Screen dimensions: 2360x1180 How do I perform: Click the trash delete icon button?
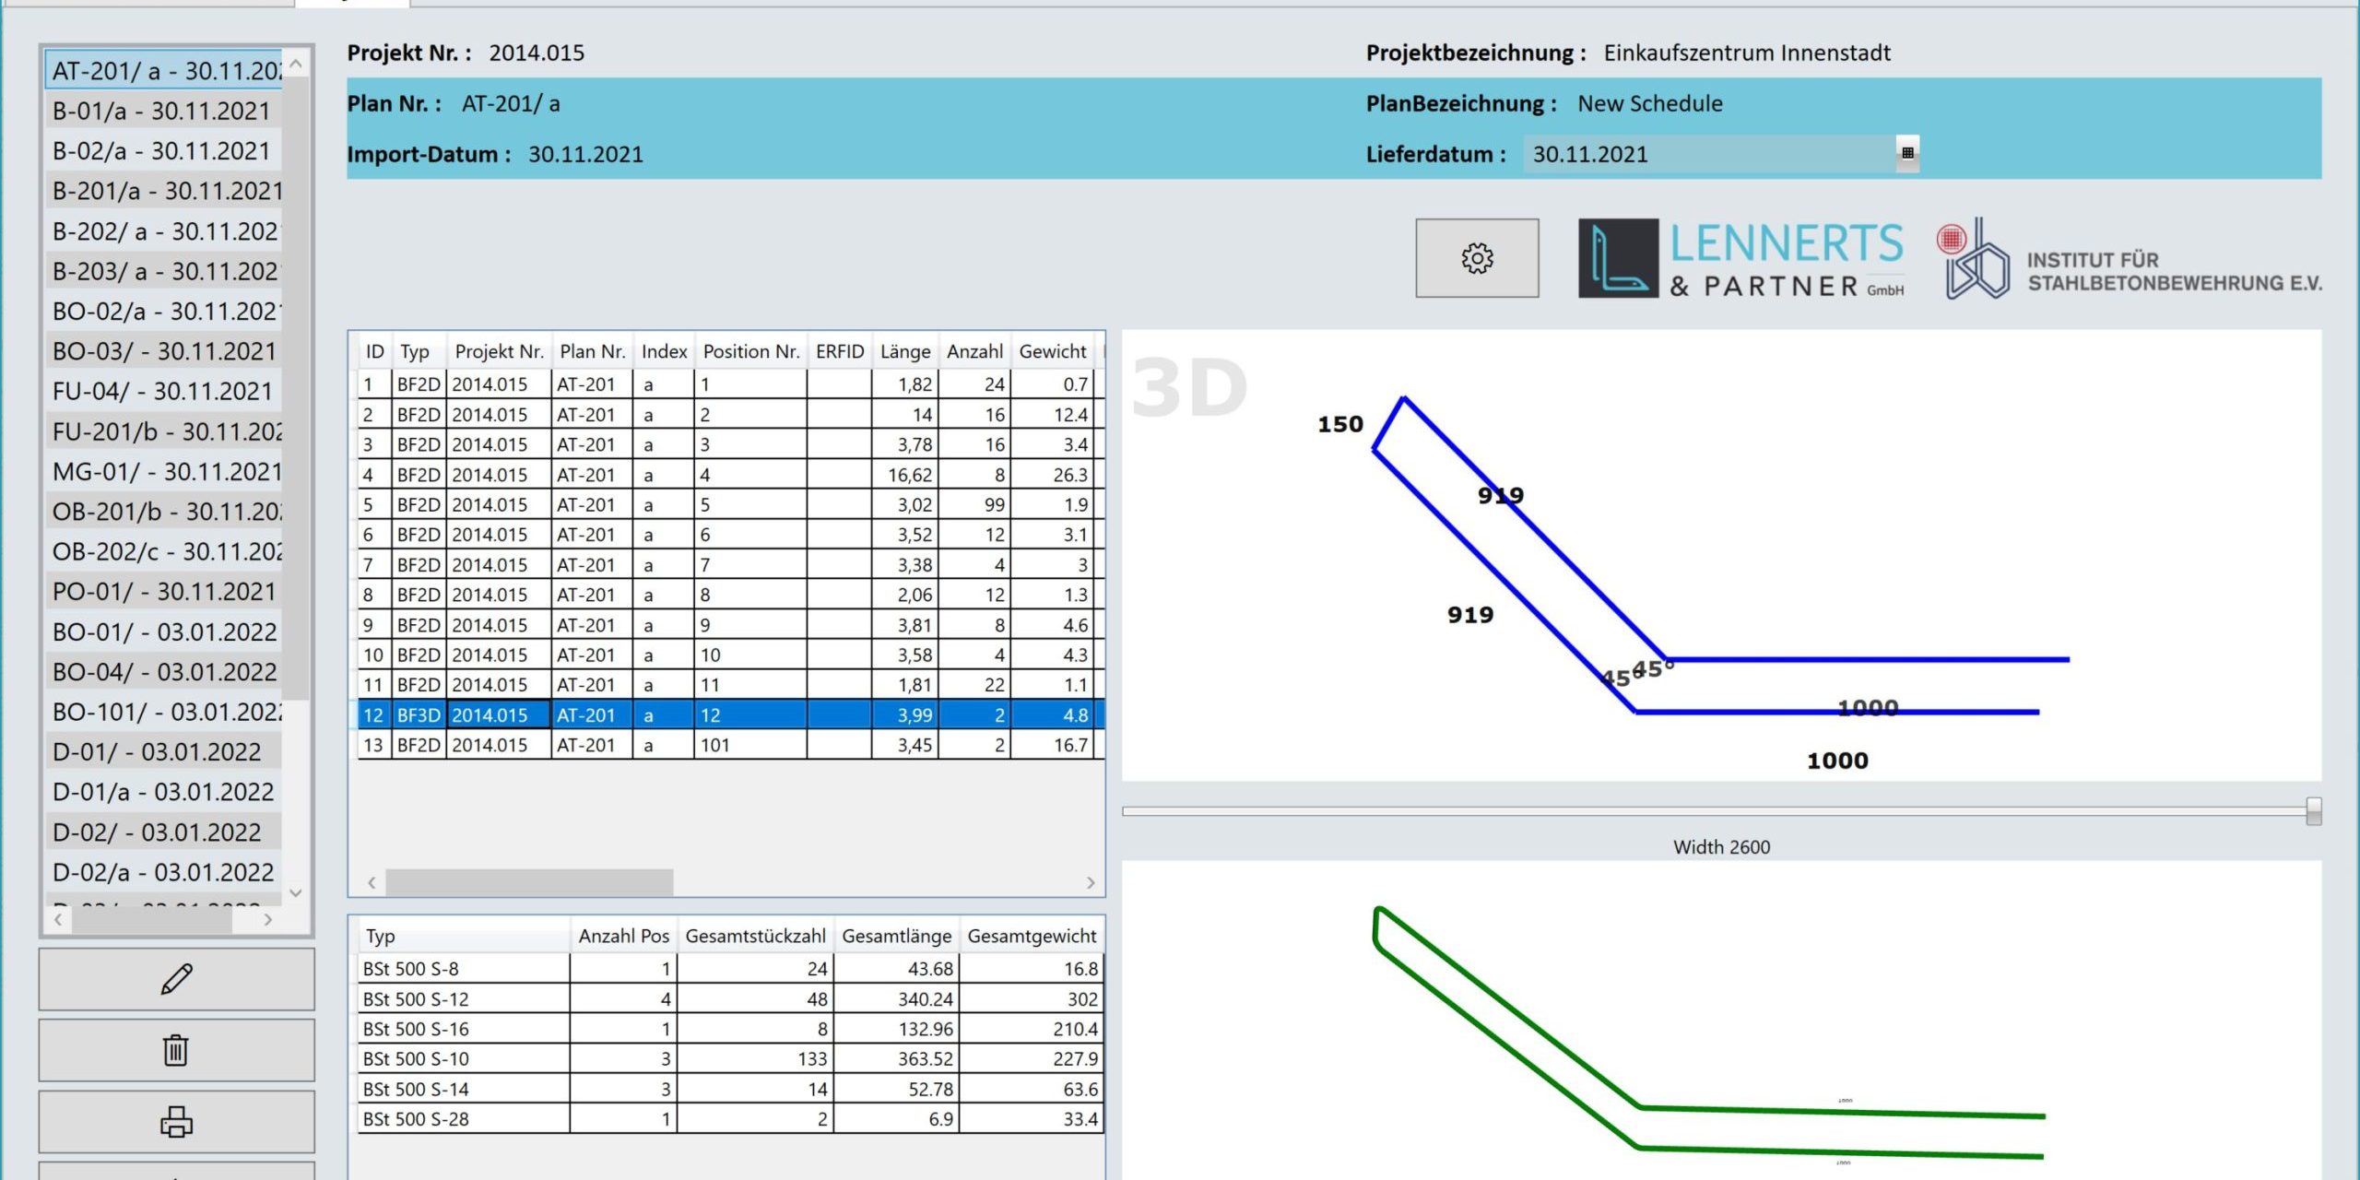[176, 1050]
